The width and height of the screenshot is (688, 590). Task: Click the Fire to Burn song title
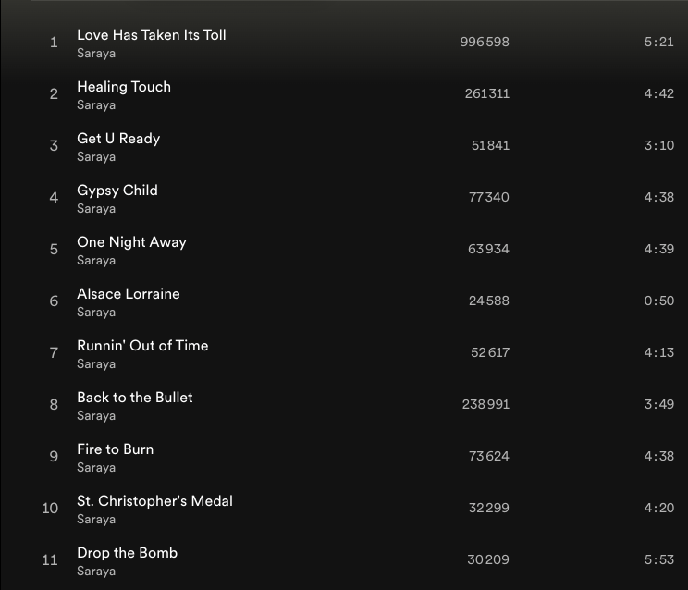pos(115,449)
